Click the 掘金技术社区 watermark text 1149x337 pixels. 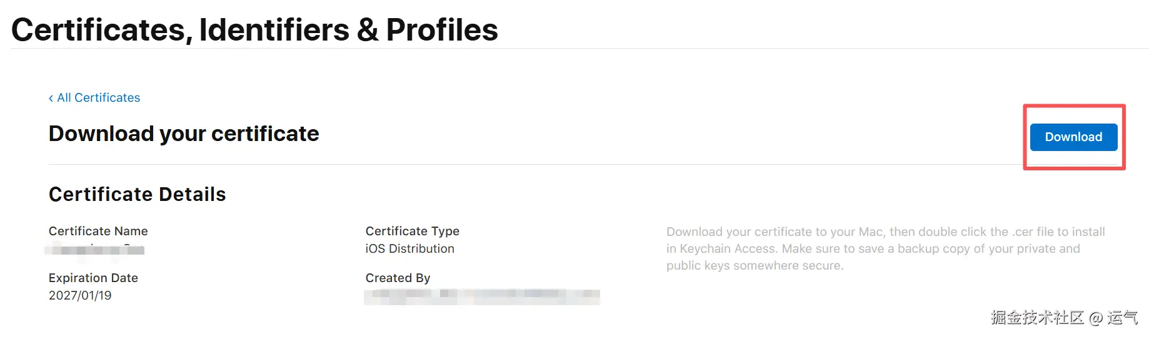pos(1036,318)
